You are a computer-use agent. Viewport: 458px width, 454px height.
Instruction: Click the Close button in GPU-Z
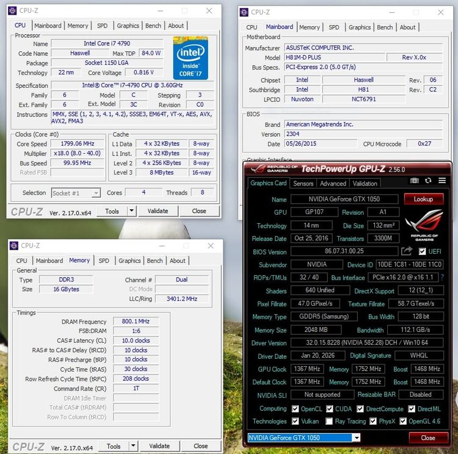tap(428, 438)
